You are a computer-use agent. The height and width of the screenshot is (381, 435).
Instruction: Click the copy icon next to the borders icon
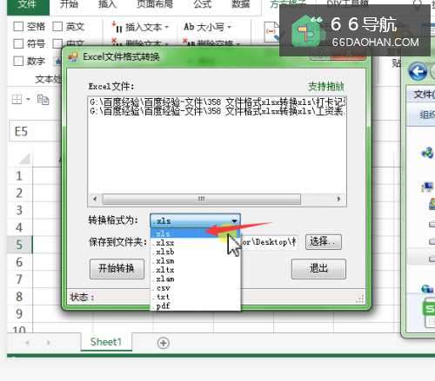pyautogui.click(x=43, y=100)
